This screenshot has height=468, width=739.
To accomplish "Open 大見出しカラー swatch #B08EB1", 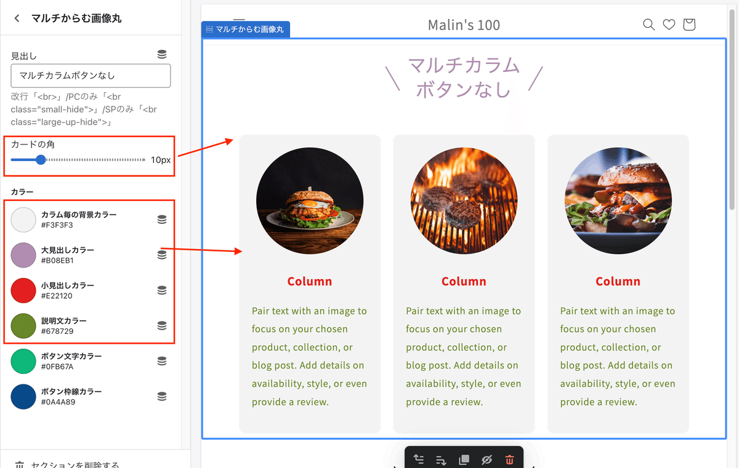I will (x=23, y=255).
